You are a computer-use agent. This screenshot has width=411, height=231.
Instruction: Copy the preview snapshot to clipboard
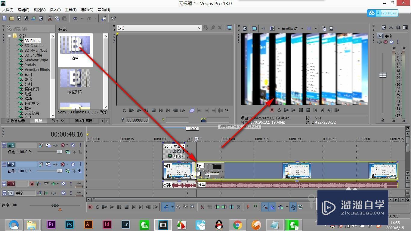pos(324,29)
